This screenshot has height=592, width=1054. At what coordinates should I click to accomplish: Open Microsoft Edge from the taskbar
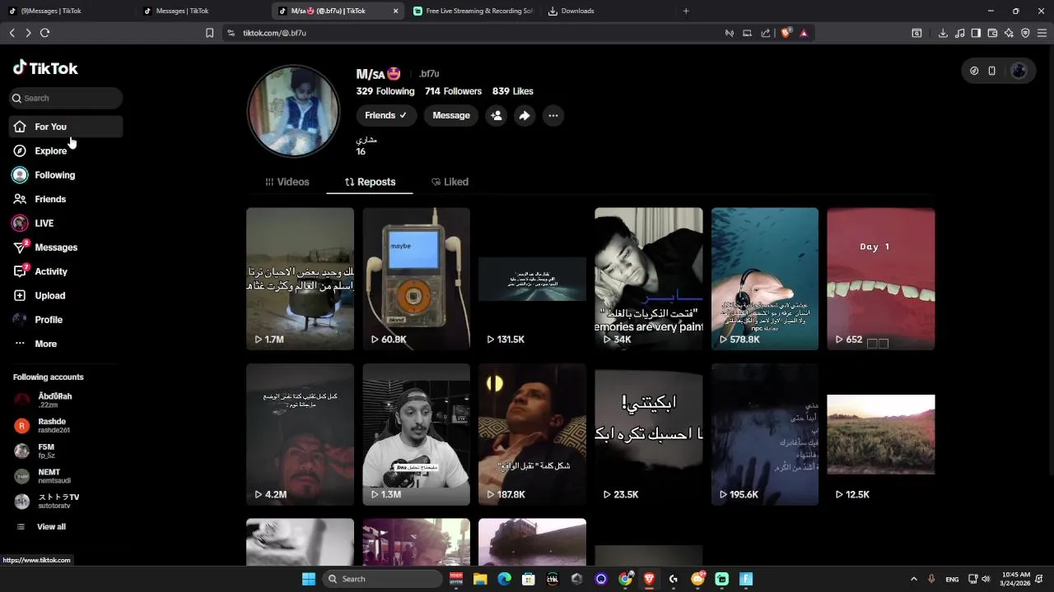coord(504,579)
